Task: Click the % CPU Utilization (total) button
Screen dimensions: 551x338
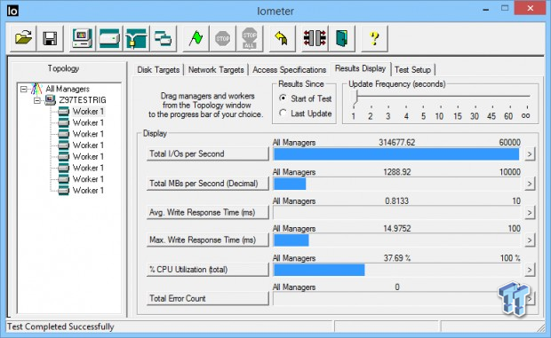Action: 207,270
